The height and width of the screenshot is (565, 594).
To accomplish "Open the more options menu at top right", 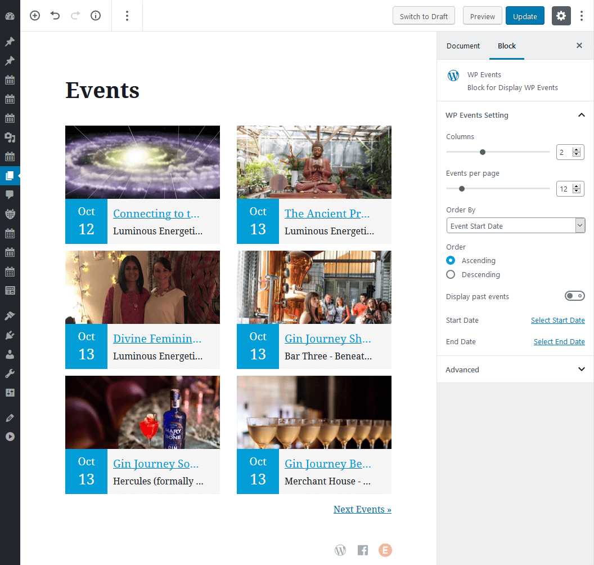I will point(582,16).
